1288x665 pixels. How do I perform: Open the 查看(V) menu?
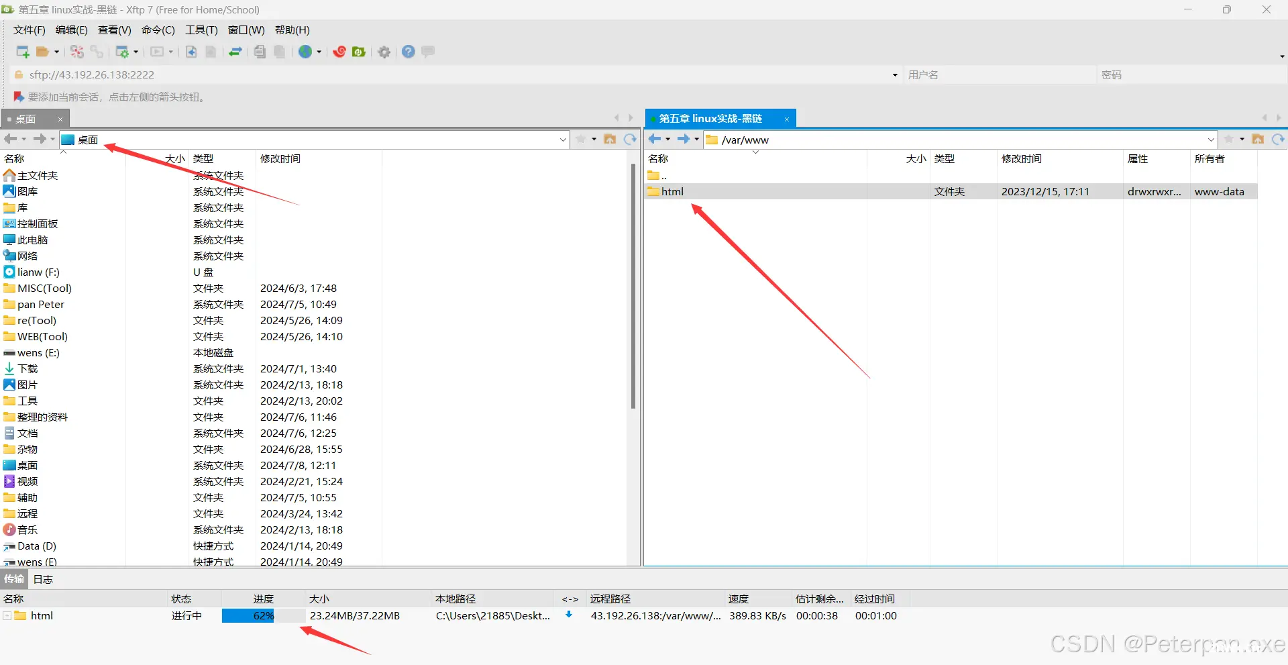coord(115,30)
